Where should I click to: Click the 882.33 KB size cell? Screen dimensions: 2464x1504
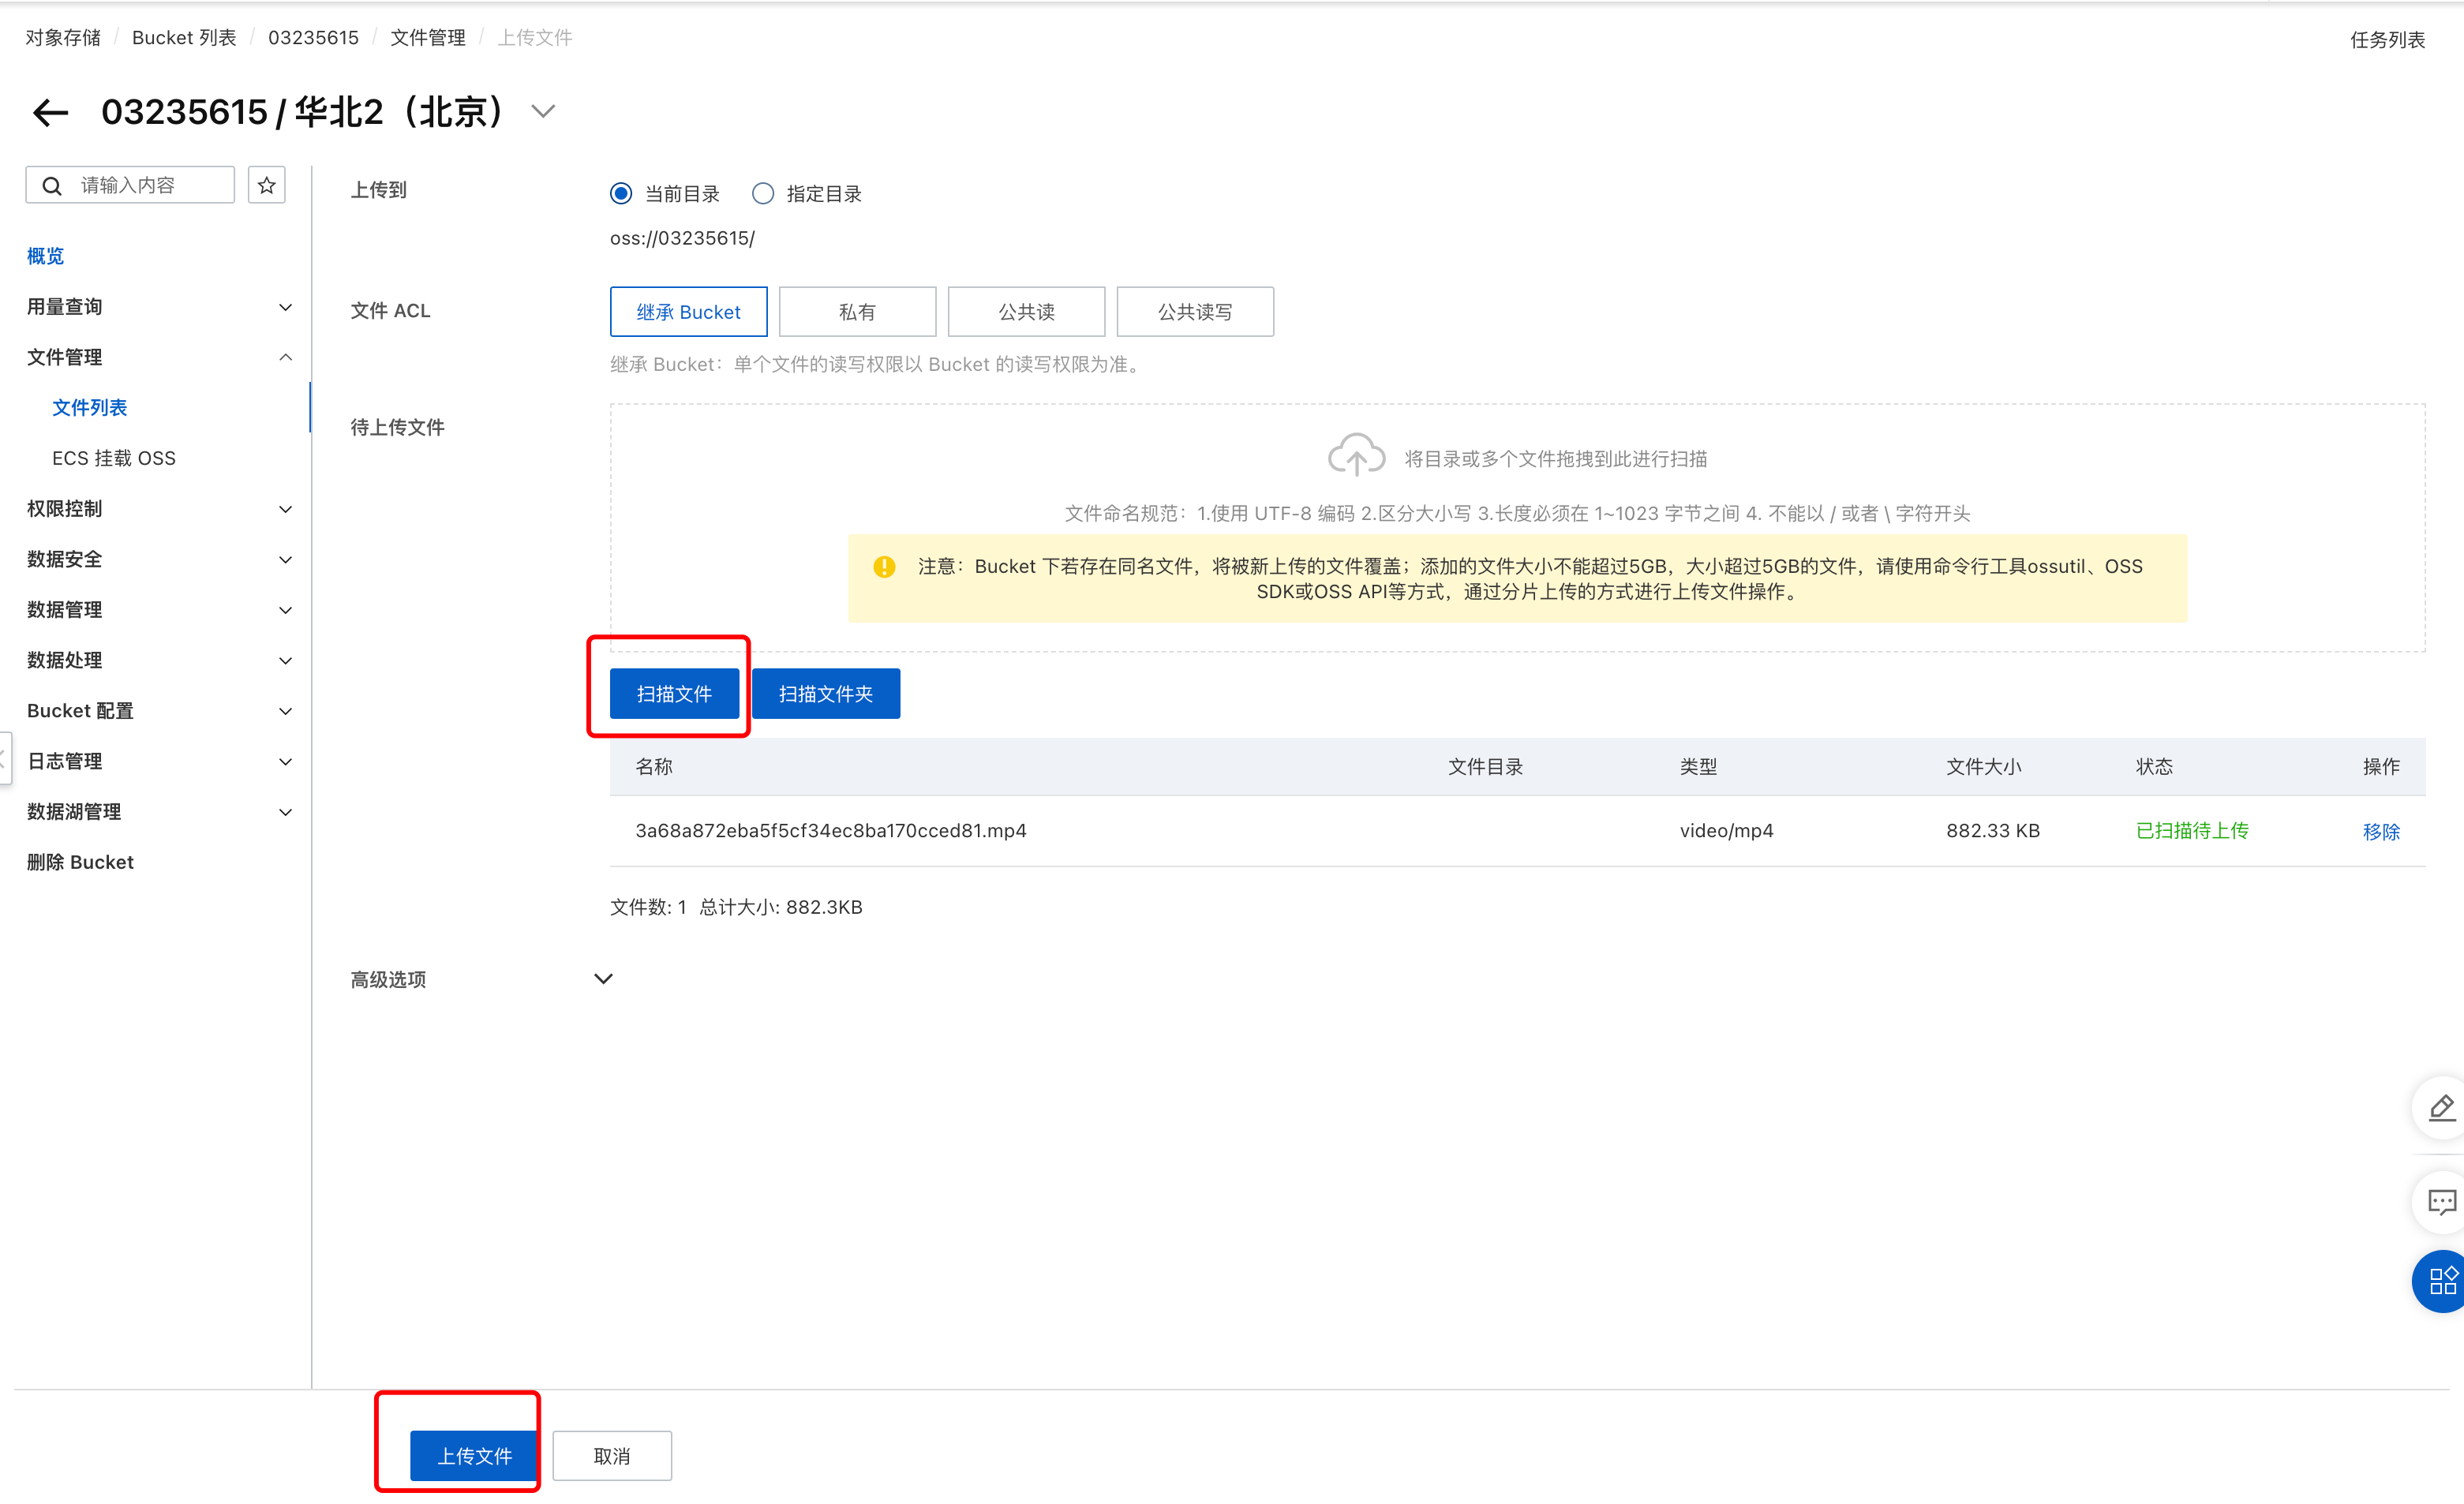(x=1993, y=831)
